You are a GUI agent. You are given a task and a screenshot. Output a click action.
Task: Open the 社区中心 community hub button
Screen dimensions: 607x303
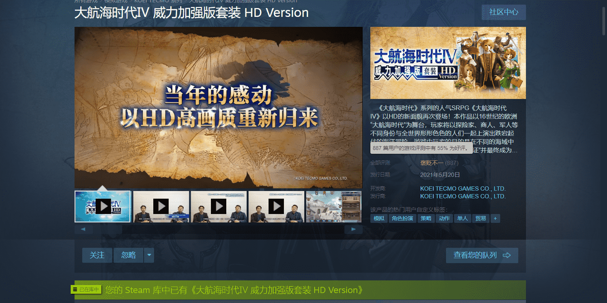point(504,12)
